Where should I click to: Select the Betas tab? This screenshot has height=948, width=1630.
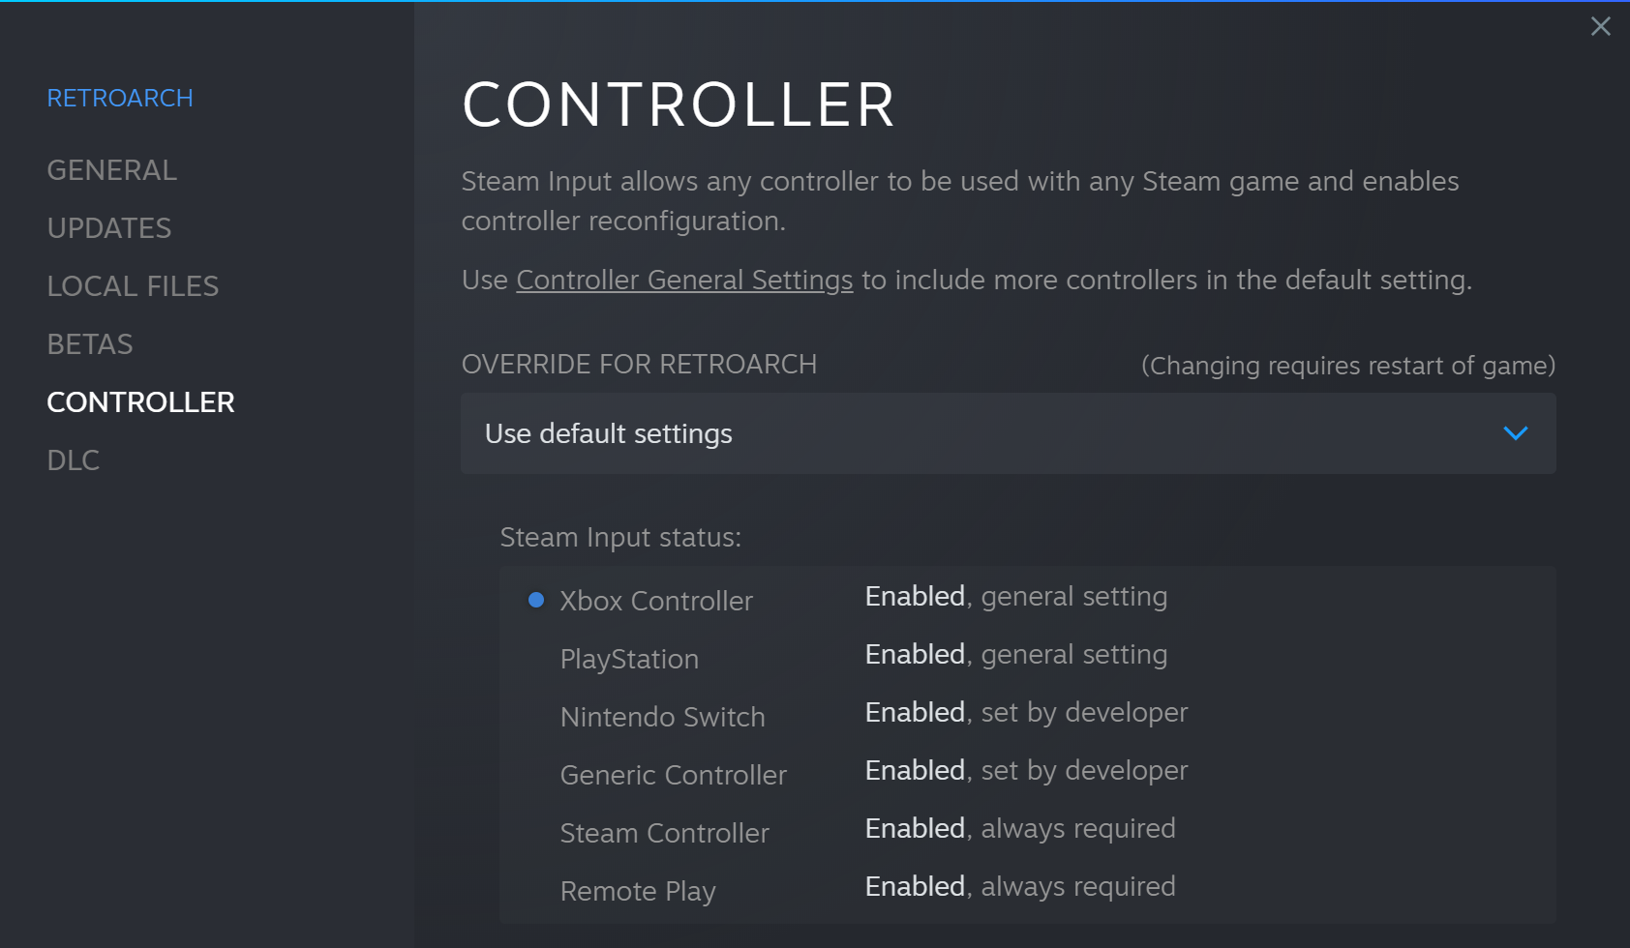[90, 344]
